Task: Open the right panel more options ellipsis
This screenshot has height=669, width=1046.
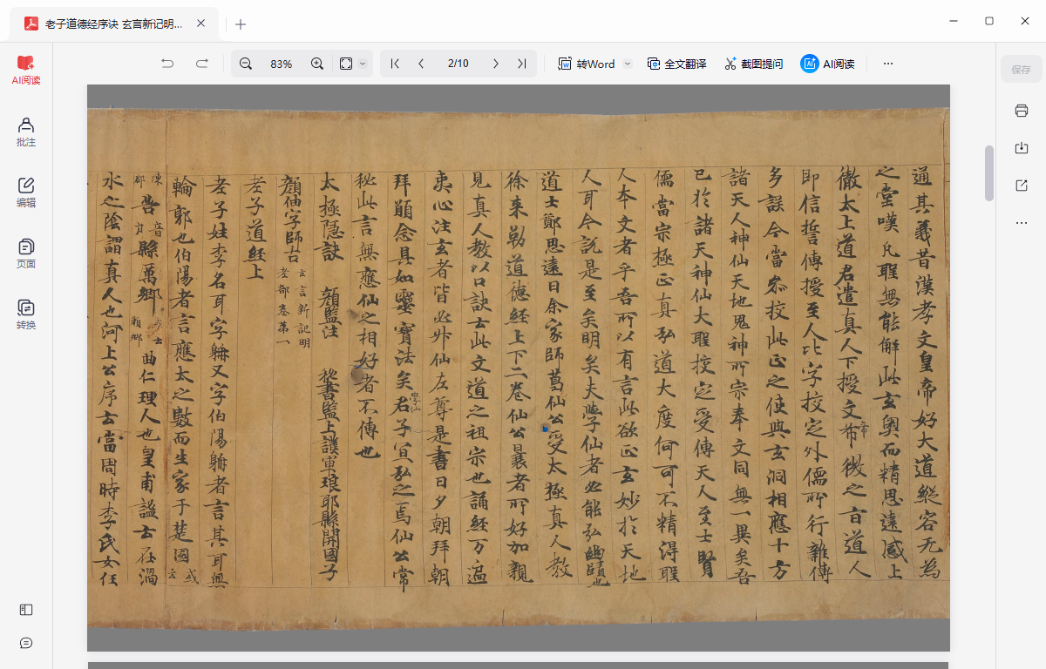Action: [1022, 223]
